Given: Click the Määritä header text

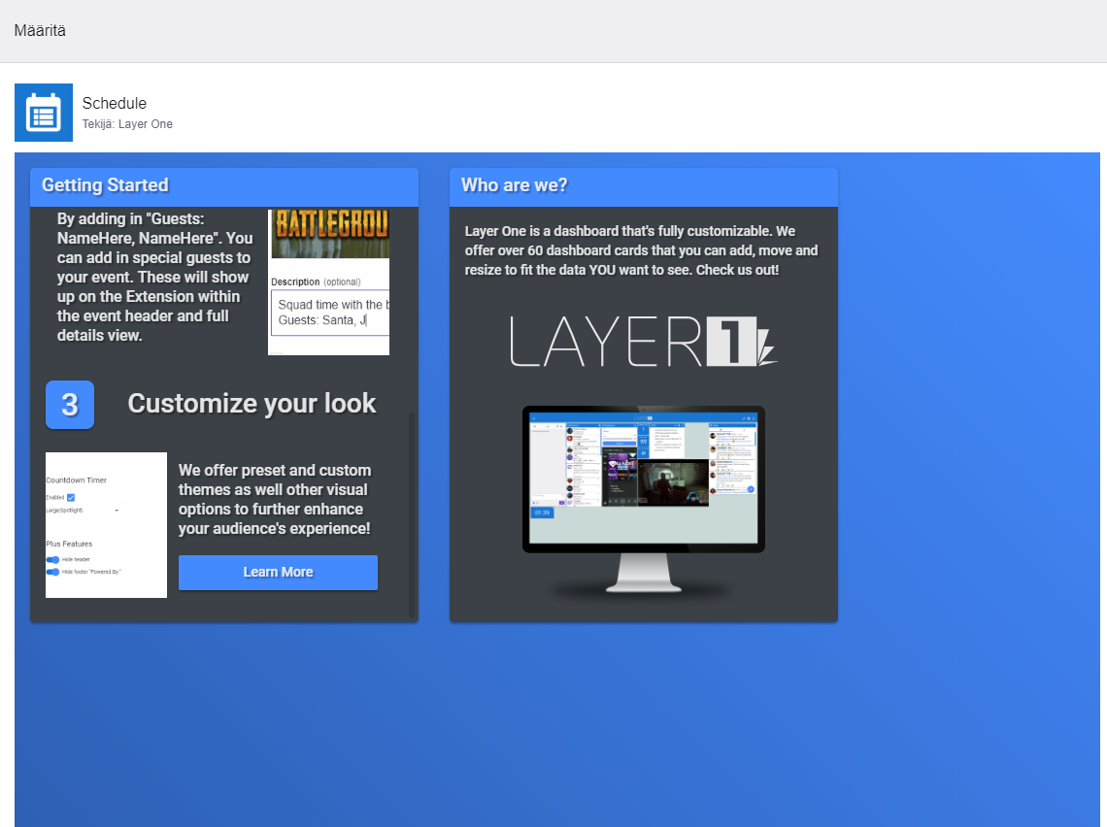Looking at the screenshot, I should pyautogui.click(x=40, y=30).
